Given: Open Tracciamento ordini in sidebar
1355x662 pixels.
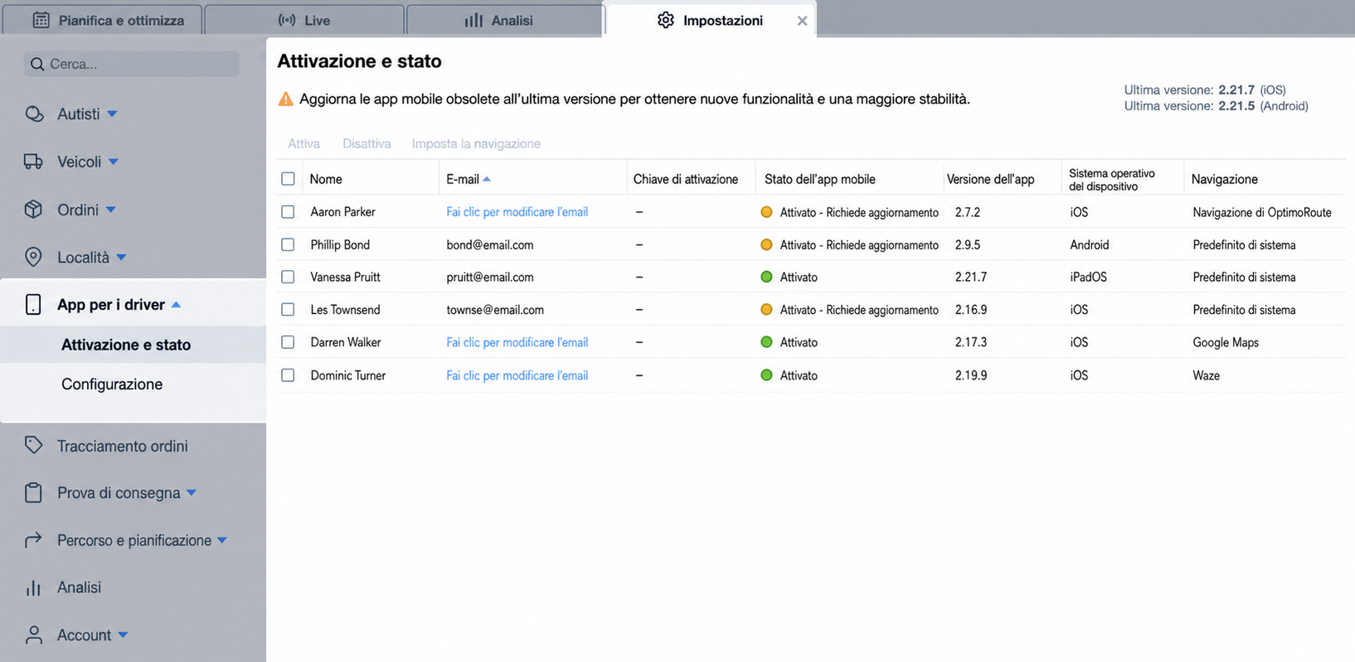Looking at the screenshot, I should pos(123,446).
